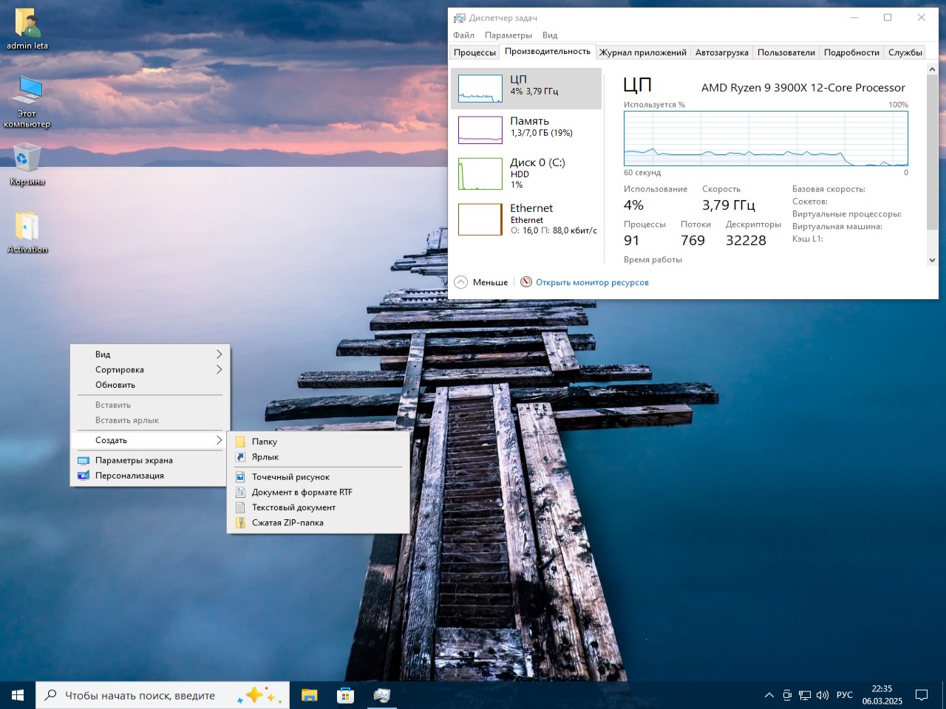Open the 'Параметры' menu in Task Manager

point(508,35)
